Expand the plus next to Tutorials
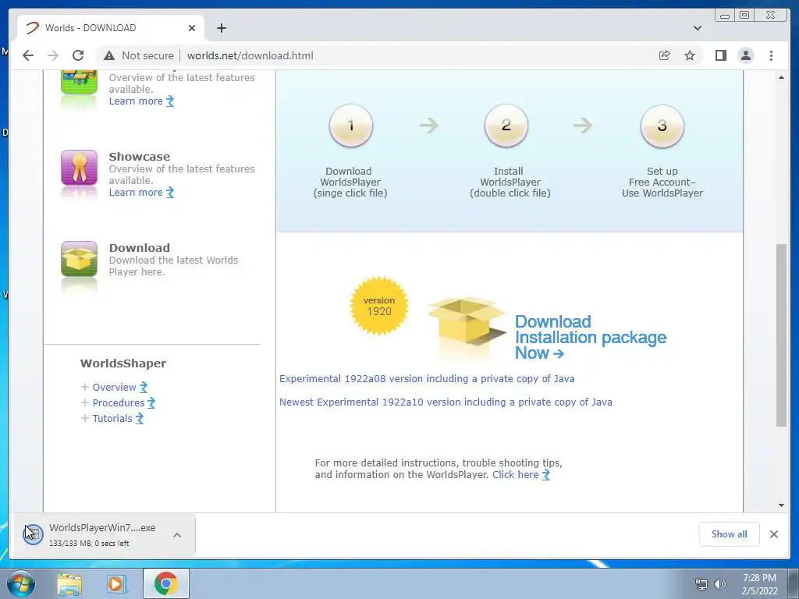The height and width of the screenshot is (599, 799). coord(84,418)
